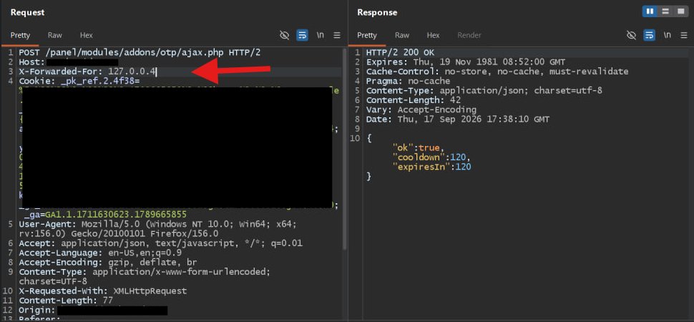Click the Request panel title
This screenshot has width=694, height=322.
tap(27, 12)
